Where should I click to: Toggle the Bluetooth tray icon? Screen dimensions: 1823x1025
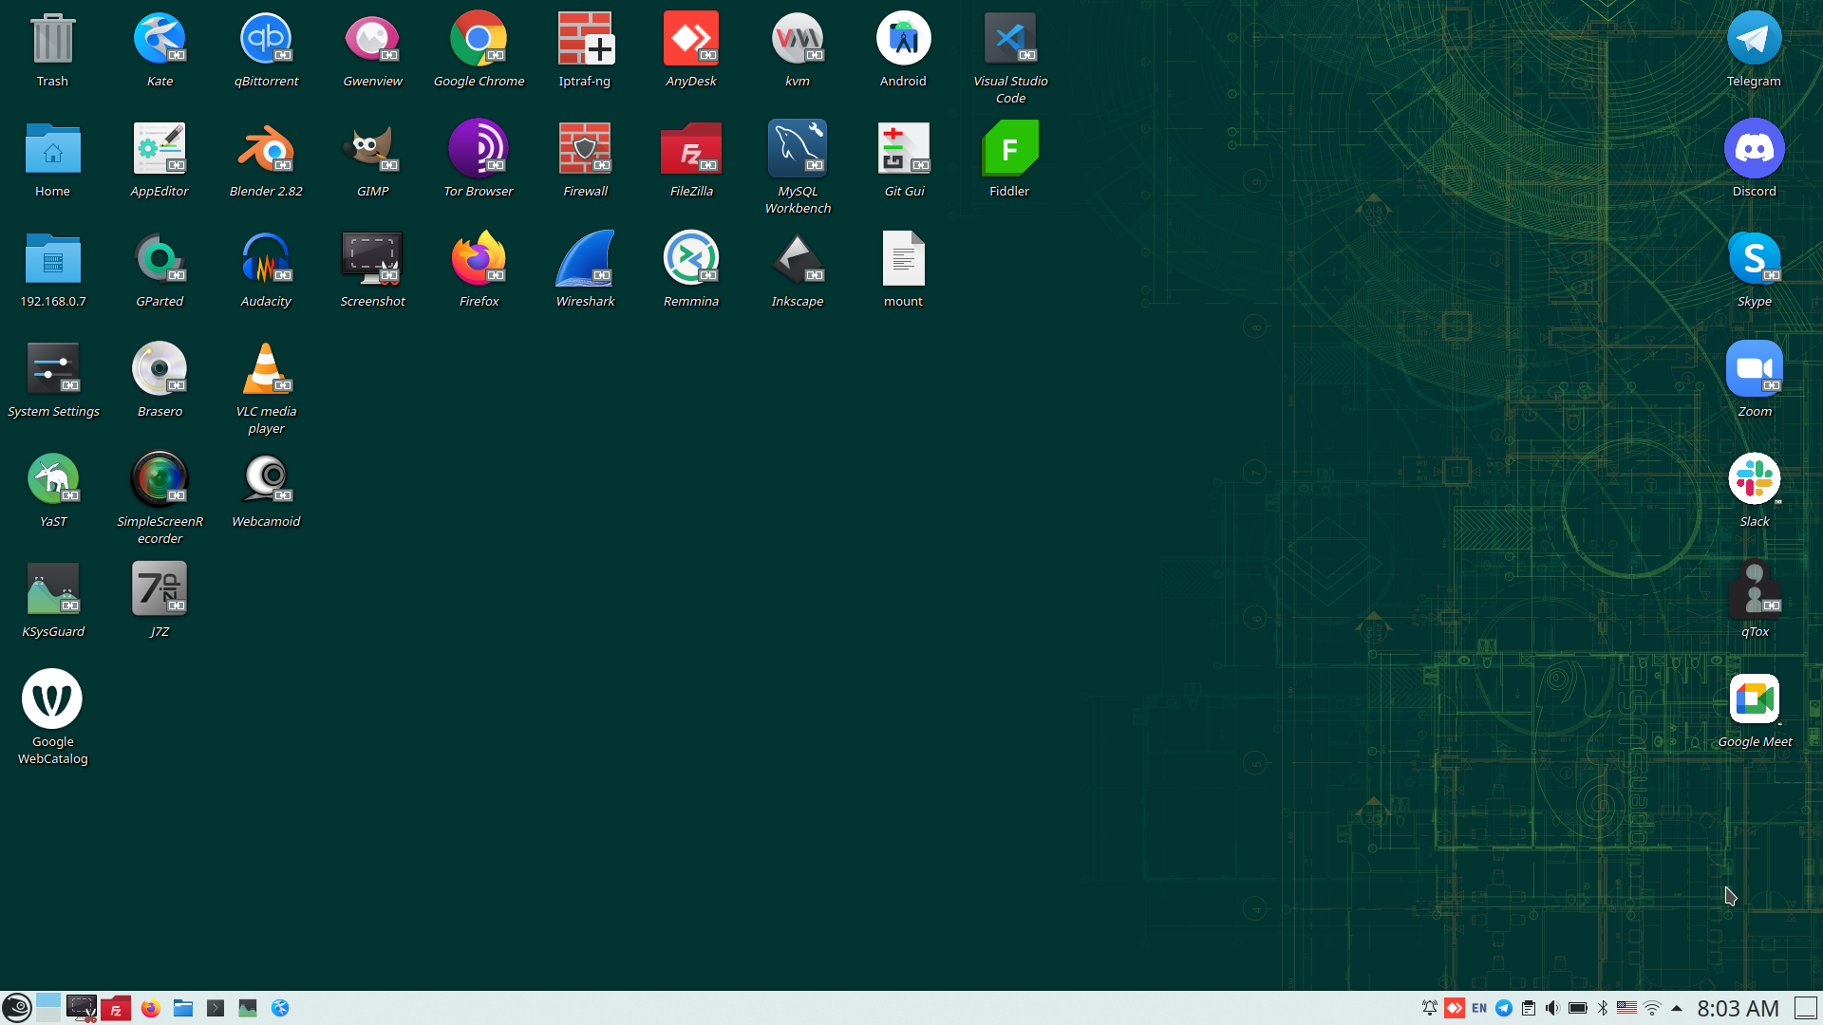[1603, 1008]
